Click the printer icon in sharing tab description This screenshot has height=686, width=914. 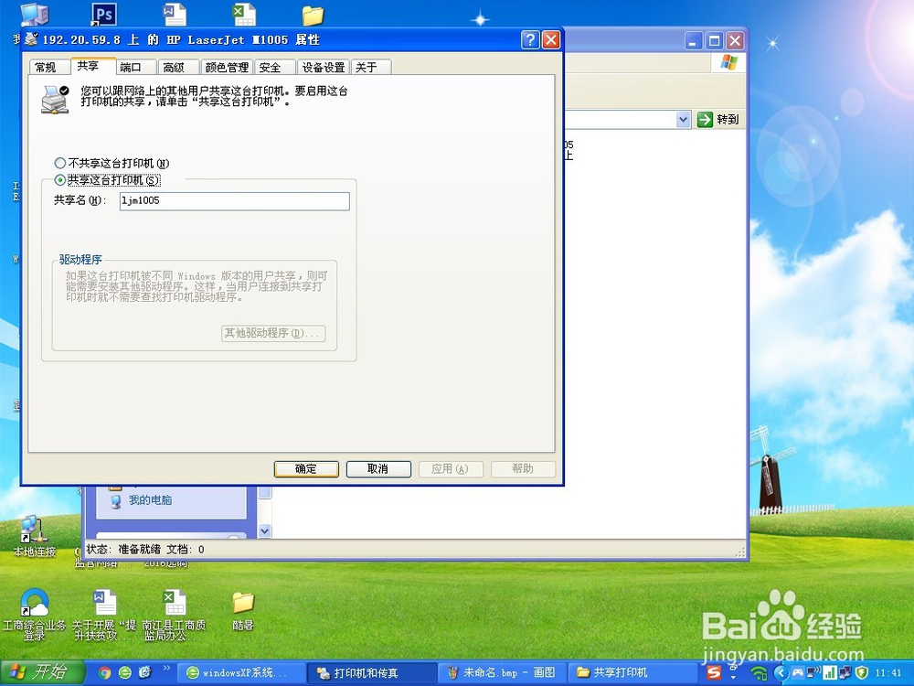(x=55, y=99)
